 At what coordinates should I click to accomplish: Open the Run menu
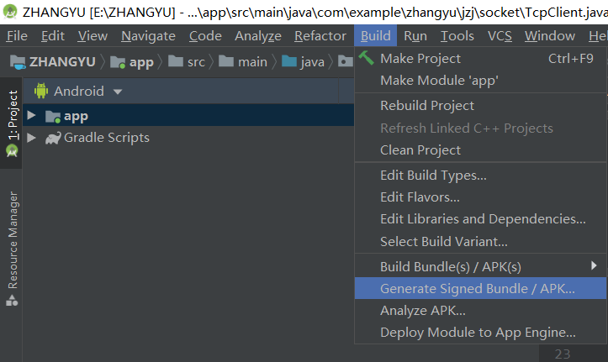415,36
